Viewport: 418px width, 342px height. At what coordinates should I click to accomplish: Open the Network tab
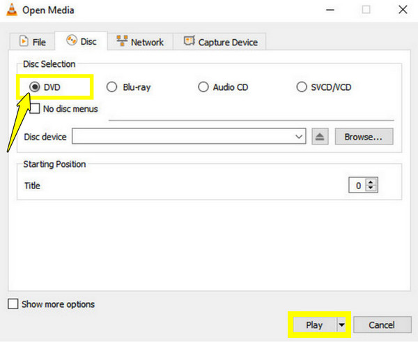coord(140,42)
